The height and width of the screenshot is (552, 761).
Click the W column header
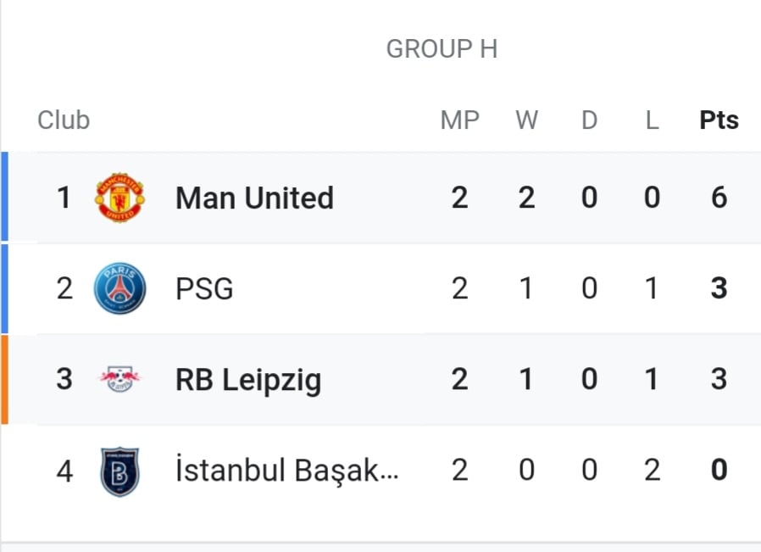[x=526, y=120]
